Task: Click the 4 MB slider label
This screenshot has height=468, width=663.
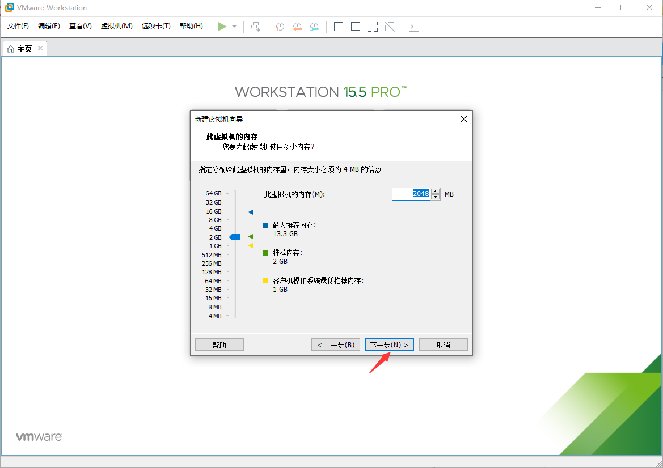Action: tap(215, 316)
